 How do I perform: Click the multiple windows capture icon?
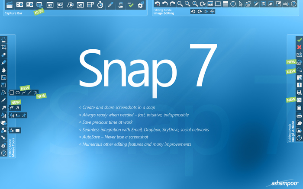point(40,5)
